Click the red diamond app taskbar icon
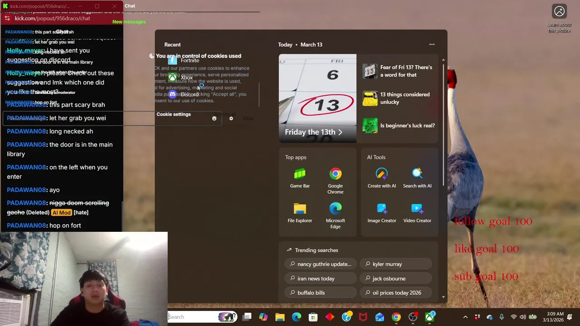The image size is (580, 326). 330,317
